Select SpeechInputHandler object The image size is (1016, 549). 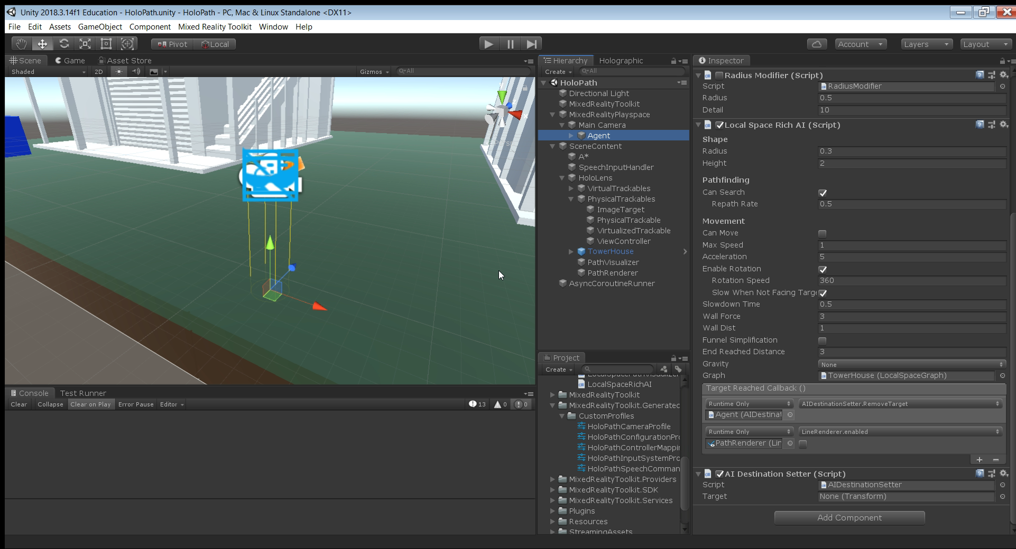pos(616,167)
